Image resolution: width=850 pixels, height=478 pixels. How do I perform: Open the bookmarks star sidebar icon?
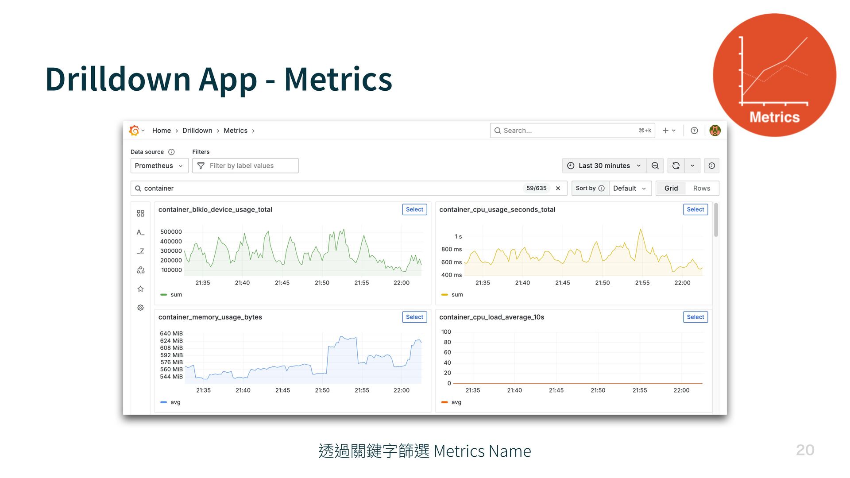[x=140, y=289]
